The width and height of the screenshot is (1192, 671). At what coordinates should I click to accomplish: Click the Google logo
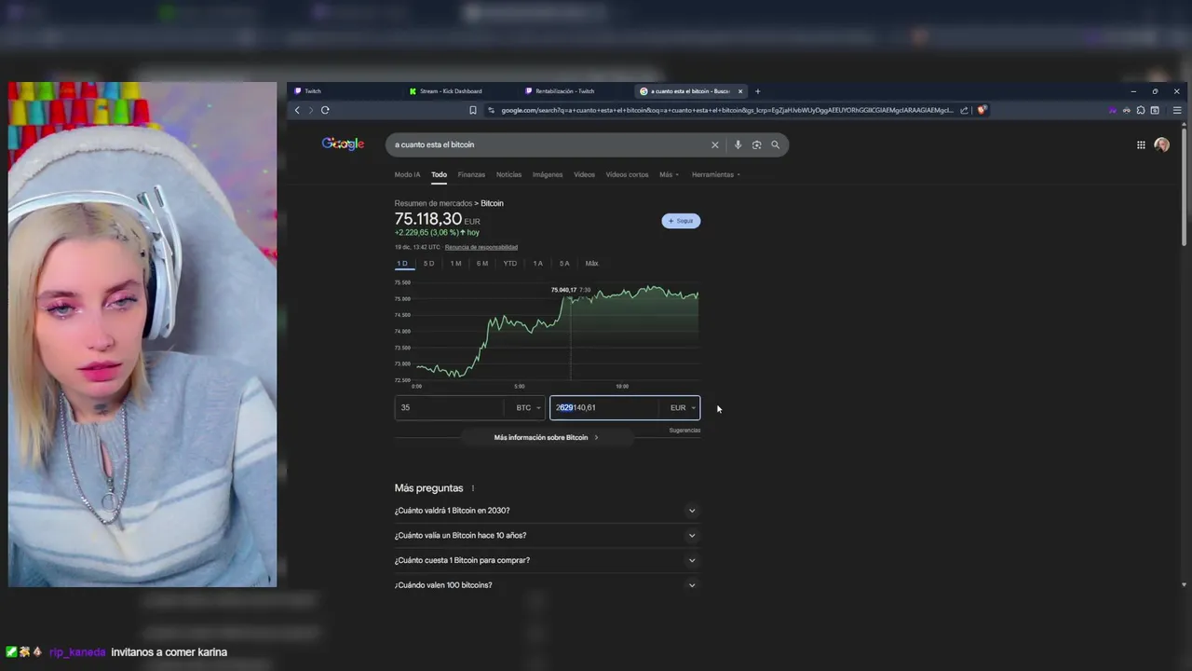[343, 144]
